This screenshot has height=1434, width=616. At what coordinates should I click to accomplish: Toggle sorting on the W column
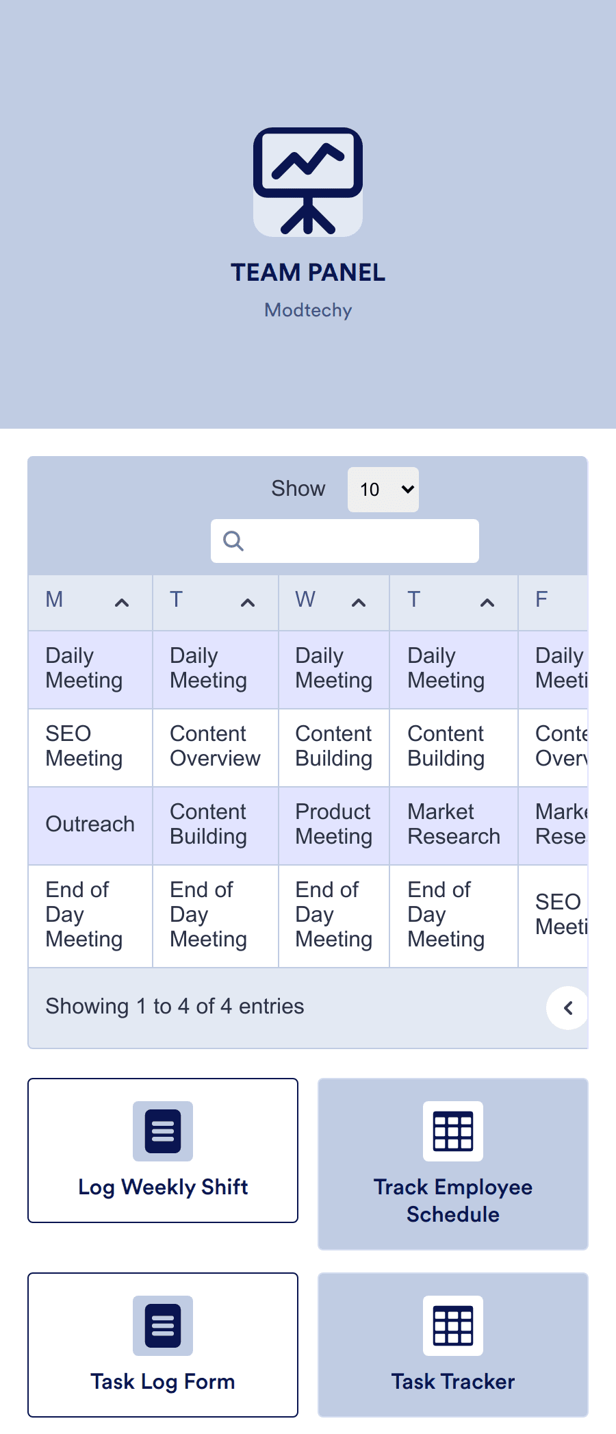point(359,603)
